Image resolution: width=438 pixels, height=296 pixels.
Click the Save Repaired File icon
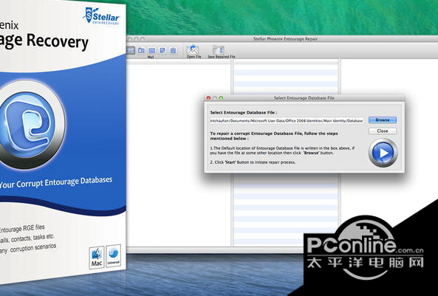coord(219,49)
